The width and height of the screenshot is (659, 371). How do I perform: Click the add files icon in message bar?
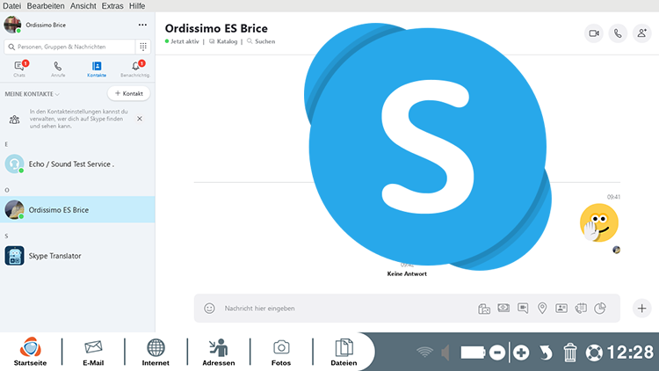pyautogui.click(x=484, y=309)
